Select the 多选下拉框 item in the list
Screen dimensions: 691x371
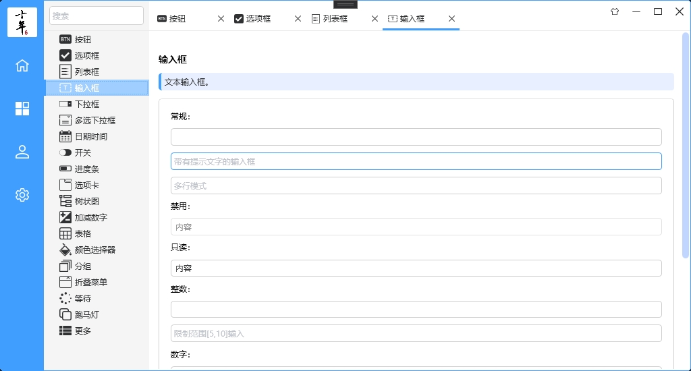[96, 120]
